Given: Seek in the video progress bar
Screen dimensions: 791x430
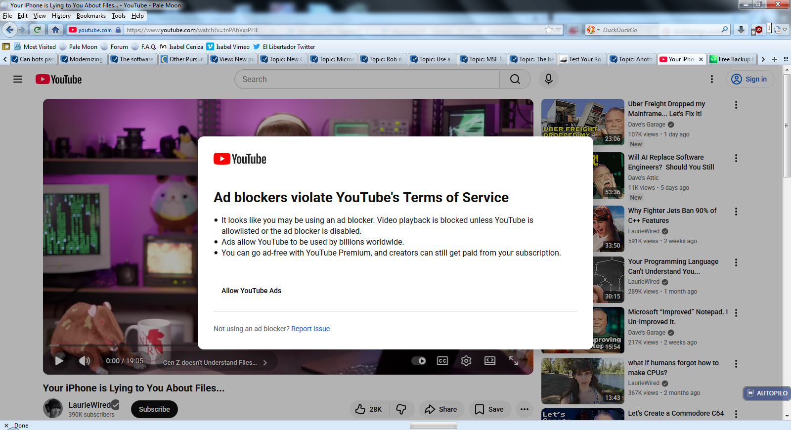Looking at the screenshot, I should click(288, 345).
